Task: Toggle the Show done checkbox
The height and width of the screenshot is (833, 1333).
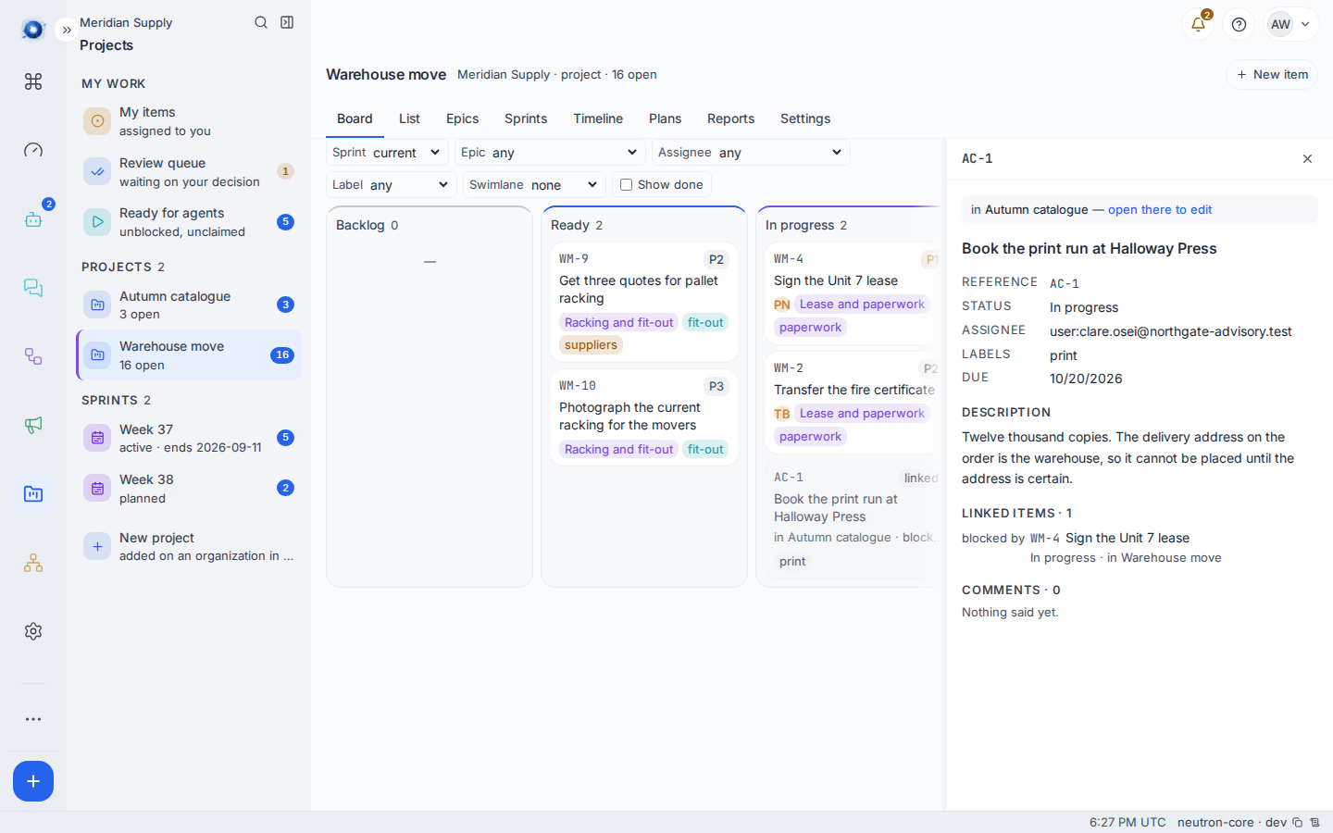Action: pos(626,185)
